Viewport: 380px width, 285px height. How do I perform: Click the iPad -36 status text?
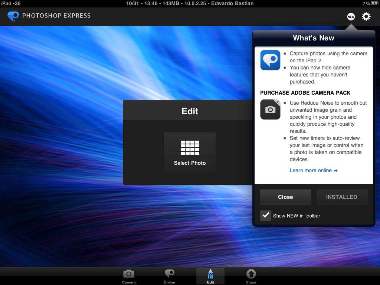(11, 3)
